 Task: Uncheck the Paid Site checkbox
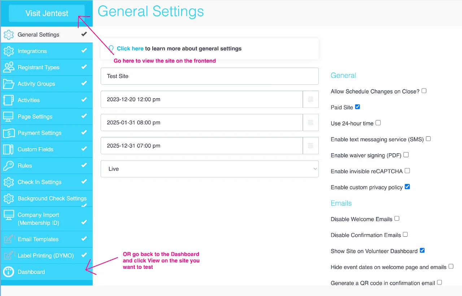[x=357, y=107]
